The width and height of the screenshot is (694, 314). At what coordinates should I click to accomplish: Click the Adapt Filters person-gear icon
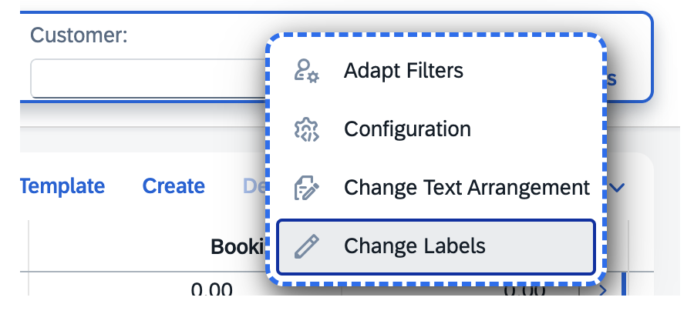click(307, 71)
